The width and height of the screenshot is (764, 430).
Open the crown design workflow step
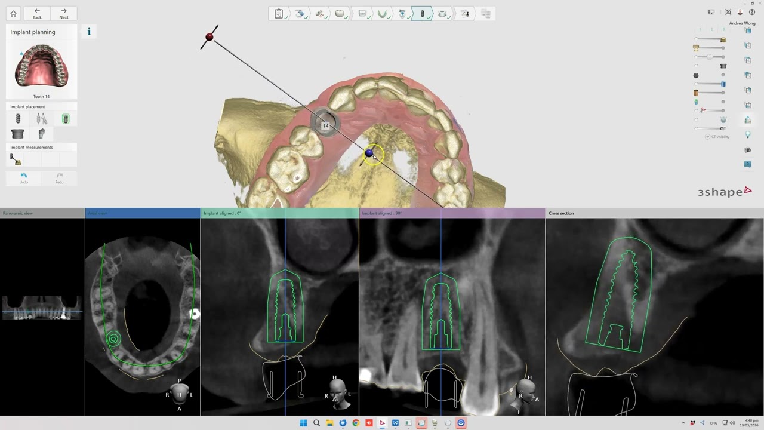tap(340, 13)
